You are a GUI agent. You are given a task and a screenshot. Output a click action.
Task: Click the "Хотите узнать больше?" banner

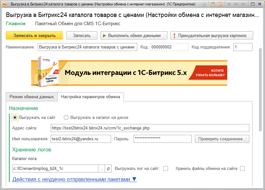click(x=209, y=73)
